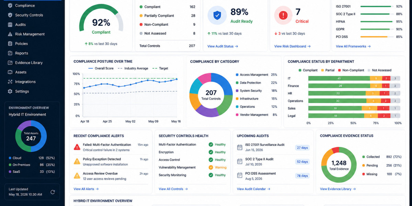Screen dimensions: 412x206
Task: Click the Audits clipboard icon
Action: point(10,25)
